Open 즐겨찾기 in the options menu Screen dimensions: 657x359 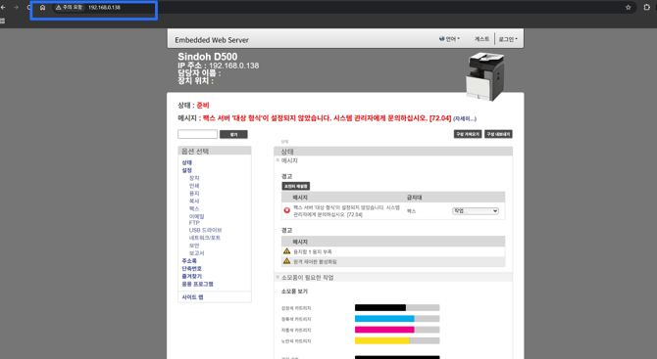point(192,276)
